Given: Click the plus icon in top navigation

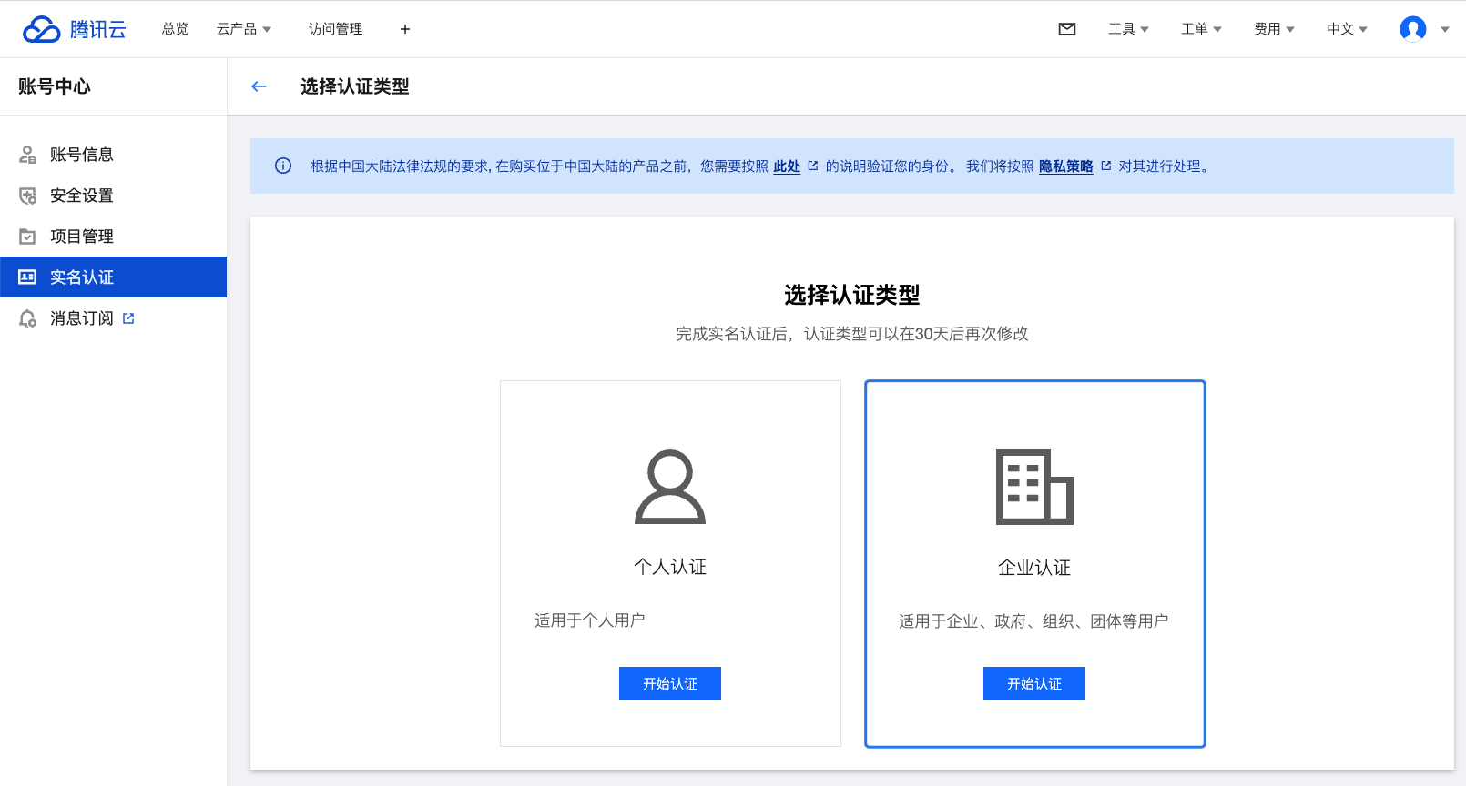Looking at the screenshot, I should click(x=405, y=29).
